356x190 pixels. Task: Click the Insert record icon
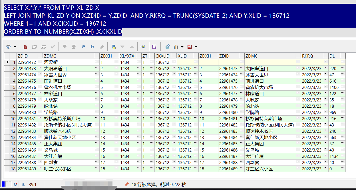(x=34, y=47)
